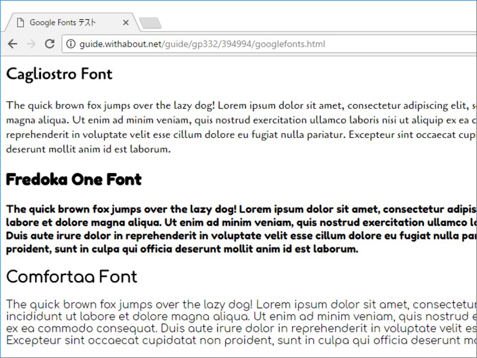Screen dimensions: 477x358
Task: Close the 'Google Fonts テスト' tab
Action: [x=126, y=22]
